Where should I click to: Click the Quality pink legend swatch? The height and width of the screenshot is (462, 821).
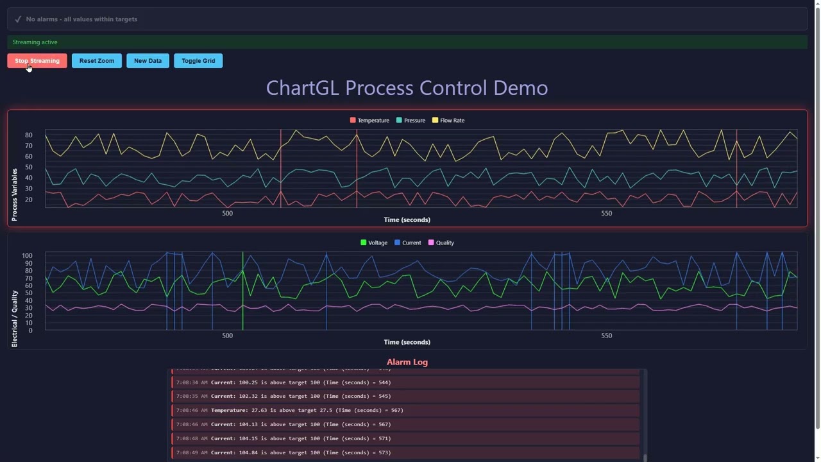[431, 243]
